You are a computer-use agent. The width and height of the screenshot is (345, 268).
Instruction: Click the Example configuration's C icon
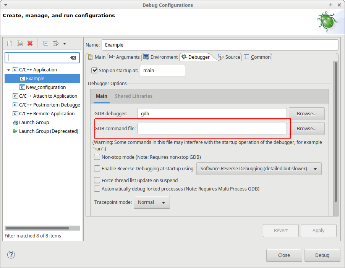(22, 79)
